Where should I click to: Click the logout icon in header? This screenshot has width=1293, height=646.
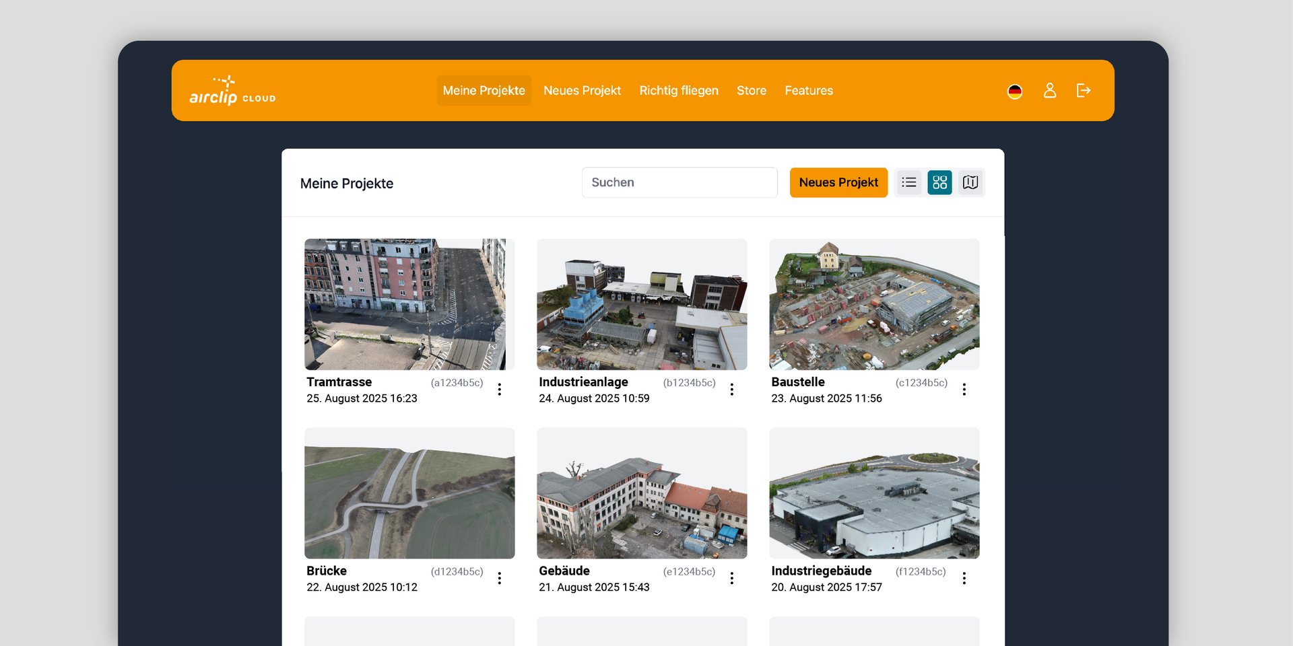1084,90
